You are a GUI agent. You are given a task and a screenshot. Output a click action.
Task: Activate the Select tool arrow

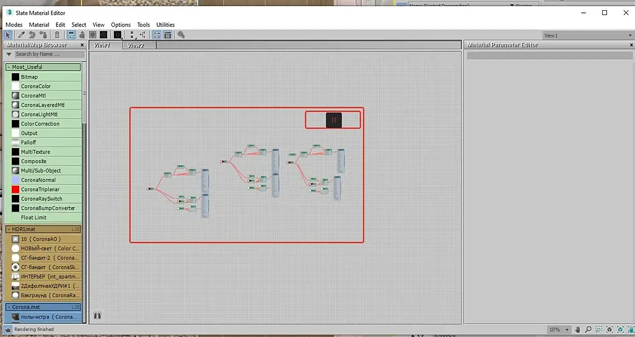coord(8,35)
